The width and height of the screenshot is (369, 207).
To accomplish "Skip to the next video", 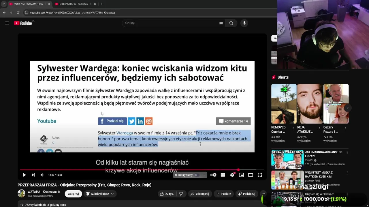I will point(33,175).
